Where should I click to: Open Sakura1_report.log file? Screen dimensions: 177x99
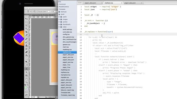[x=67, y=90]
